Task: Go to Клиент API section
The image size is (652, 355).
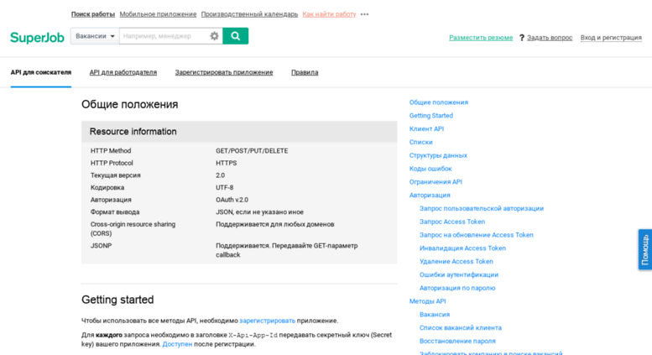Action: coord(426,129)
